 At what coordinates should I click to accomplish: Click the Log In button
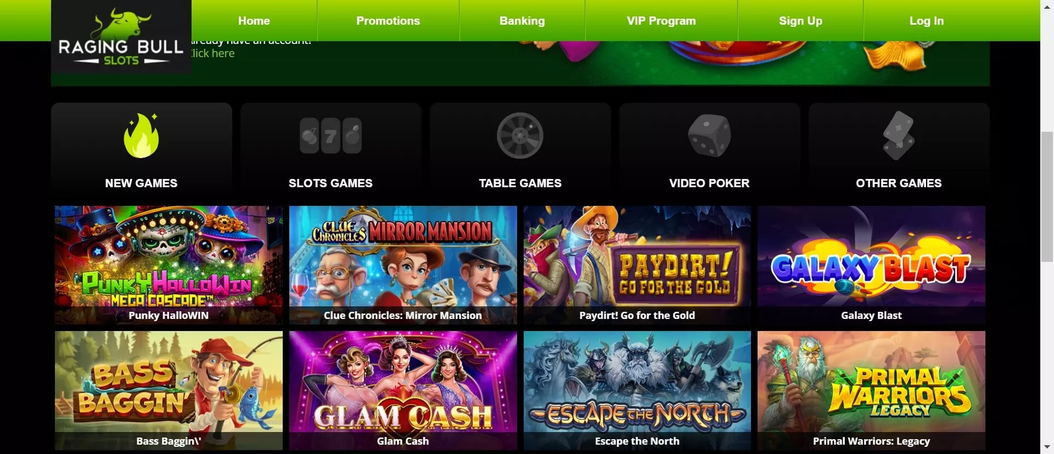[927, 20]
